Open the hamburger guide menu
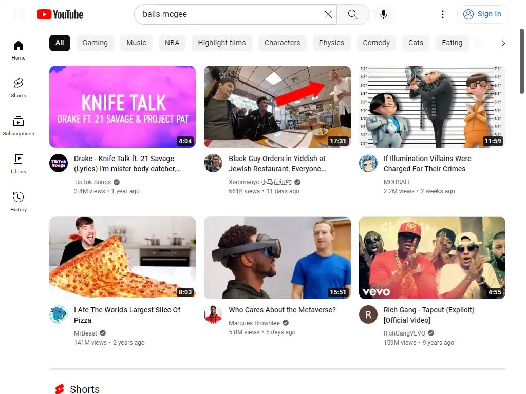526x394 pixels. (x=18, y=14)
